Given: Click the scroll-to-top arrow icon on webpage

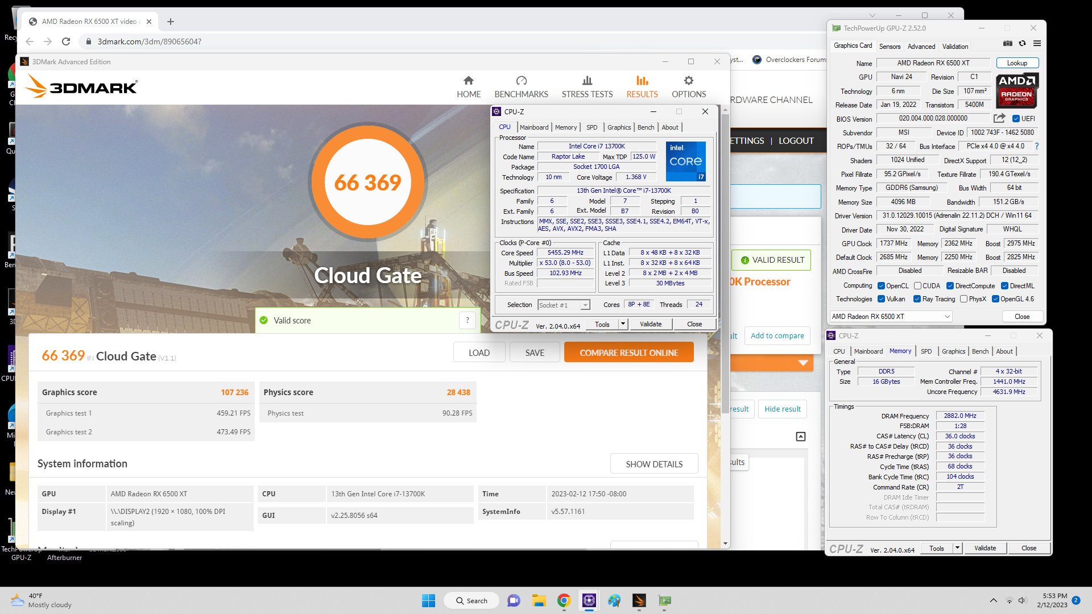Looking at the screenshot, I should pos(801,437).
